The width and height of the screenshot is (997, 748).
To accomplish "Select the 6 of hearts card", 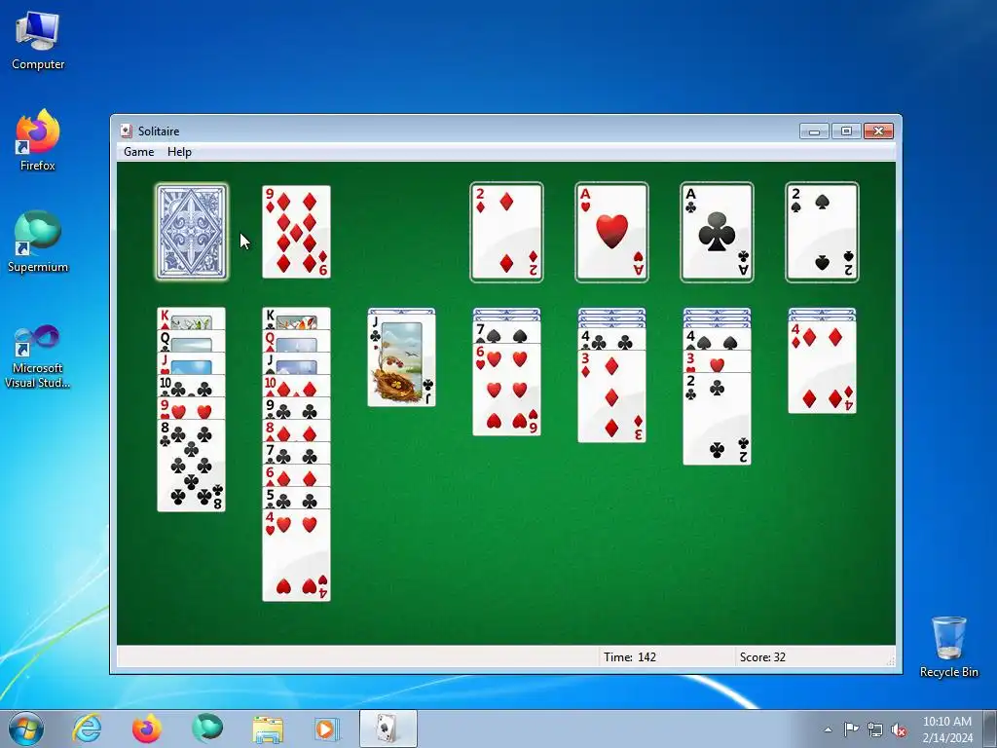I will tap(506, 390).
